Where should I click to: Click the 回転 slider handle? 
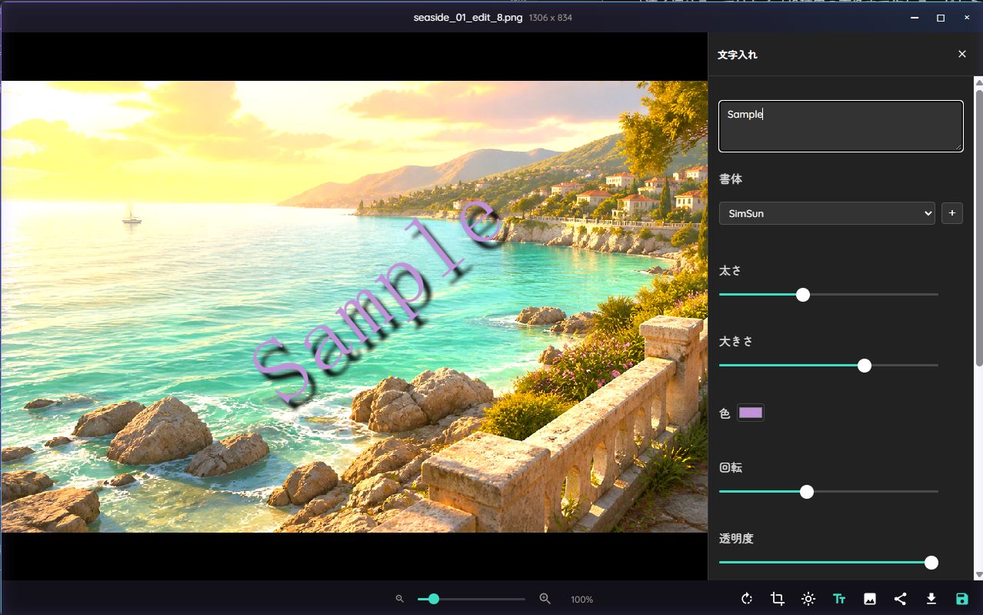[807, 491]
